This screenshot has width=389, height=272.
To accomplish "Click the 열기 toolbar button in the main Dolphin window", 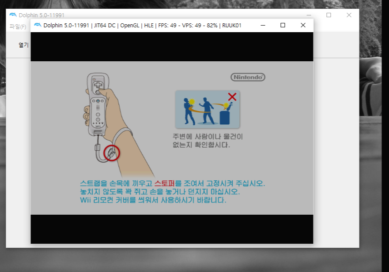I will coord(23,45).
